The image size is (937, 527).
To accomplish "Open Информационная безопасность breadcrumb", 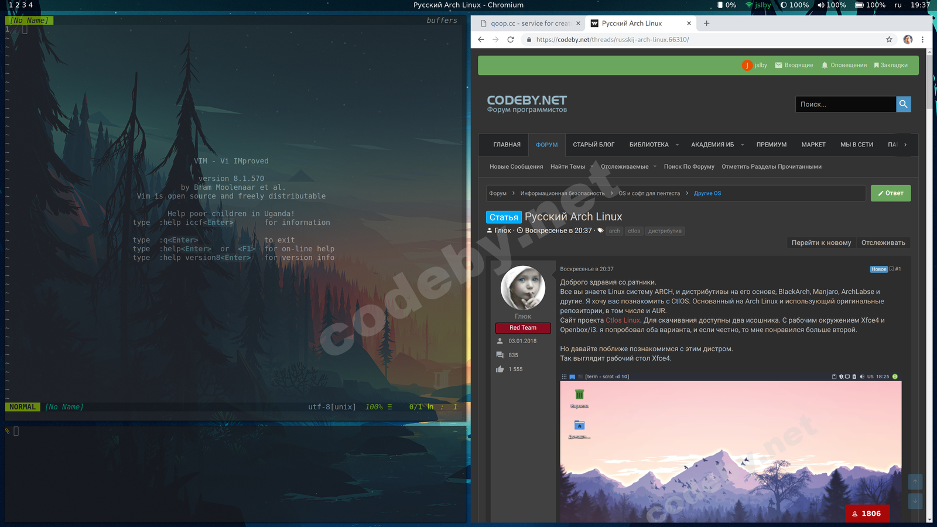I will pos(563,193).
